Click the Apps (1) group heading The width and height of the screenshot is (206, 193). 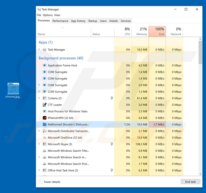(x=46, y=42)
